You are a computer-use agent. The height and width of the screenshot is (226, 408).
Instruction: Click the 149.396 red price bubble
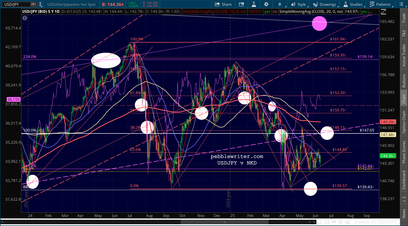click(388, 122)
